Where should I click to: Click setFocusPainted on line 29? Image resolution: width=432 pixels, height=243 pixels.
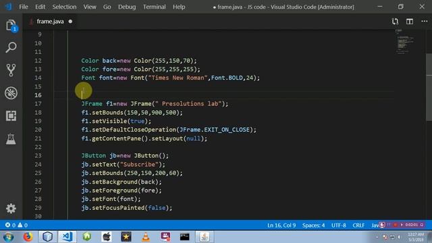[x=118, y=208]
